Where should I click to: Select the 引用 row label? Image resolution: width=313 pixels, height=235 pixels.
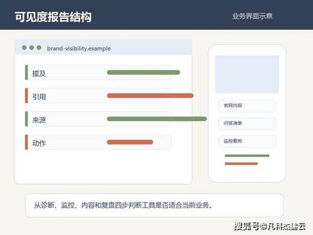coord(39,97)
